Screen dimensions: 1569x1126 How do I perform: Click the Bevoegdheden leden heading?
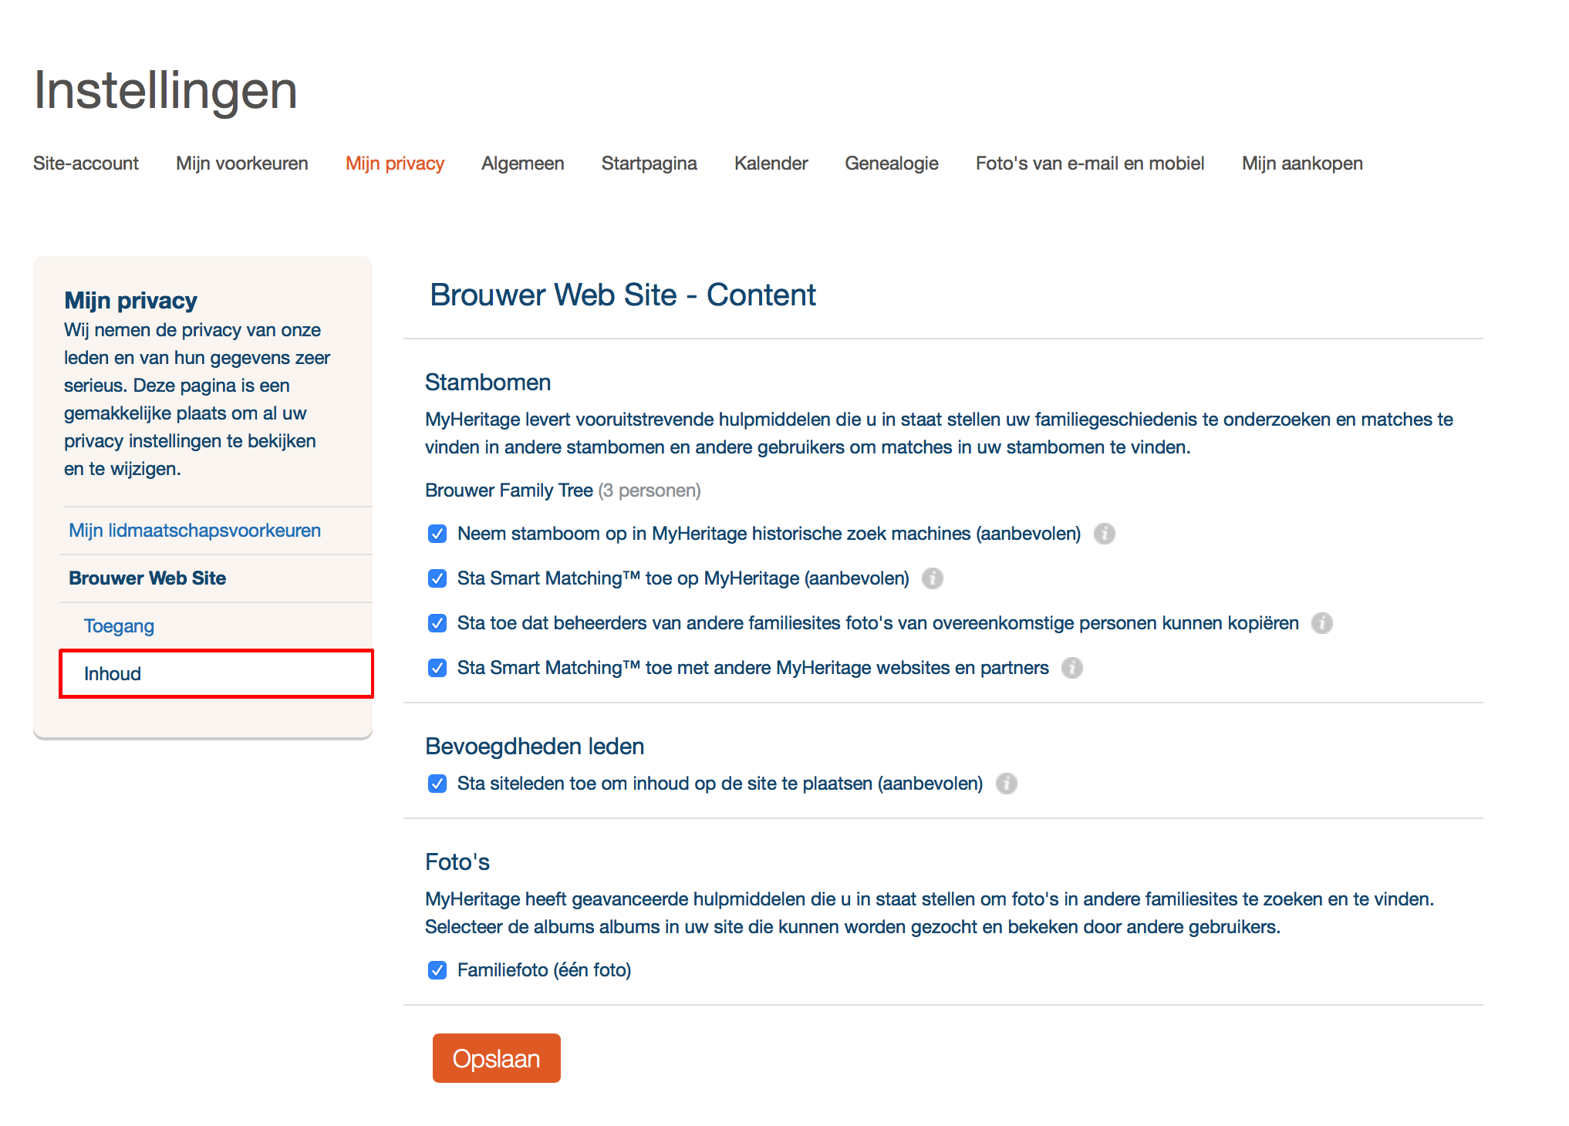pos(535,747)
